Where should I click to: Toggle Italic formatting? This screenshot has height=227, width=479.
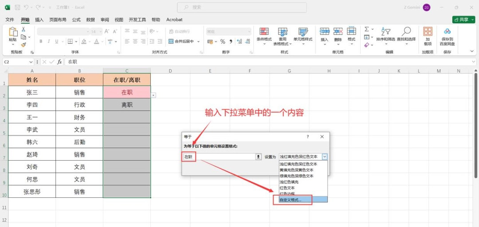49,42
